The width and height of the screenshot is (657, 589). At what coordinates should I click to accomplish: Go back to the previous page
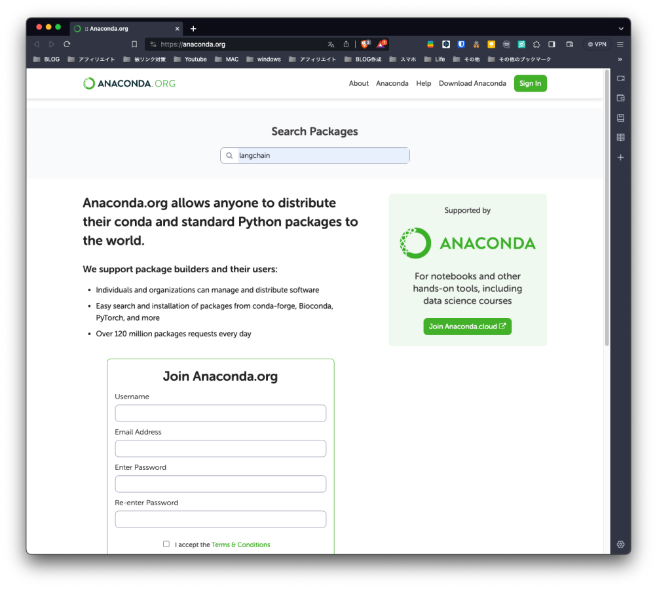click(37, 45)
